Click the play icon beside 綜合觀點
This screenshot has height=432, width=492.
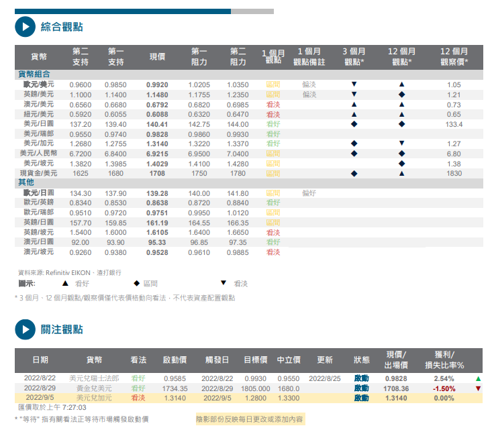24,28
